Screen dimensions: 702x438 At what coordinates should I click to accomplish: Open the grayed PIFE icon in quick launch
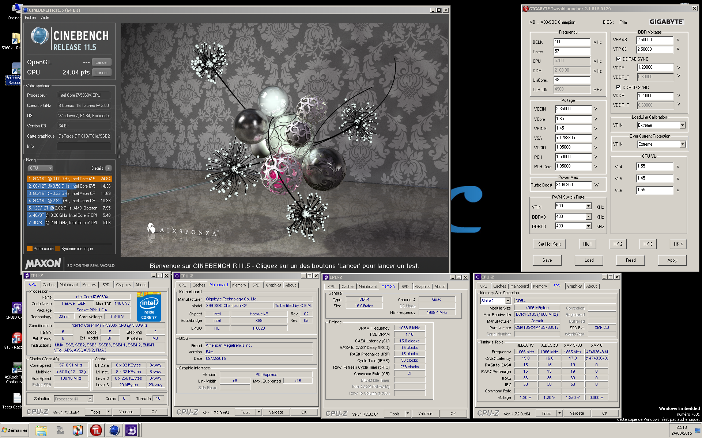pyautogui.click(x=60, y=430)
